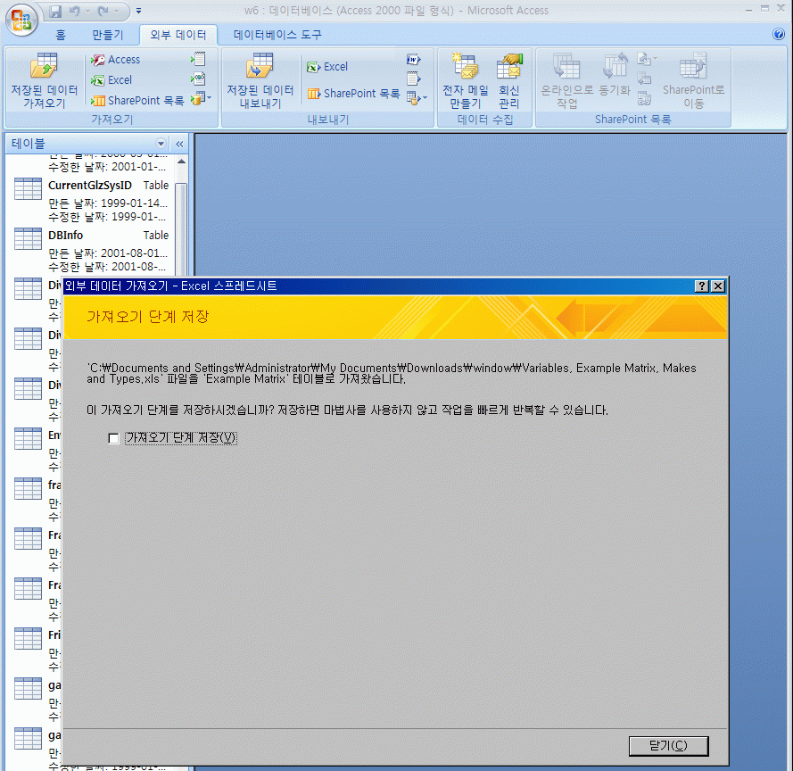This screenshot has height=771, width=793.
Task: Open the Quick Access Toolbar customize dropdown
Action: [x=139, y=11]
